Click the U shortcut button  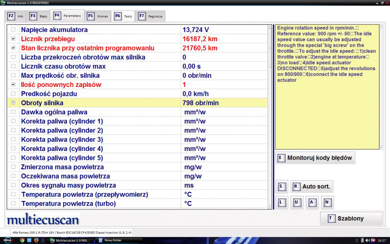click(297, 203)
